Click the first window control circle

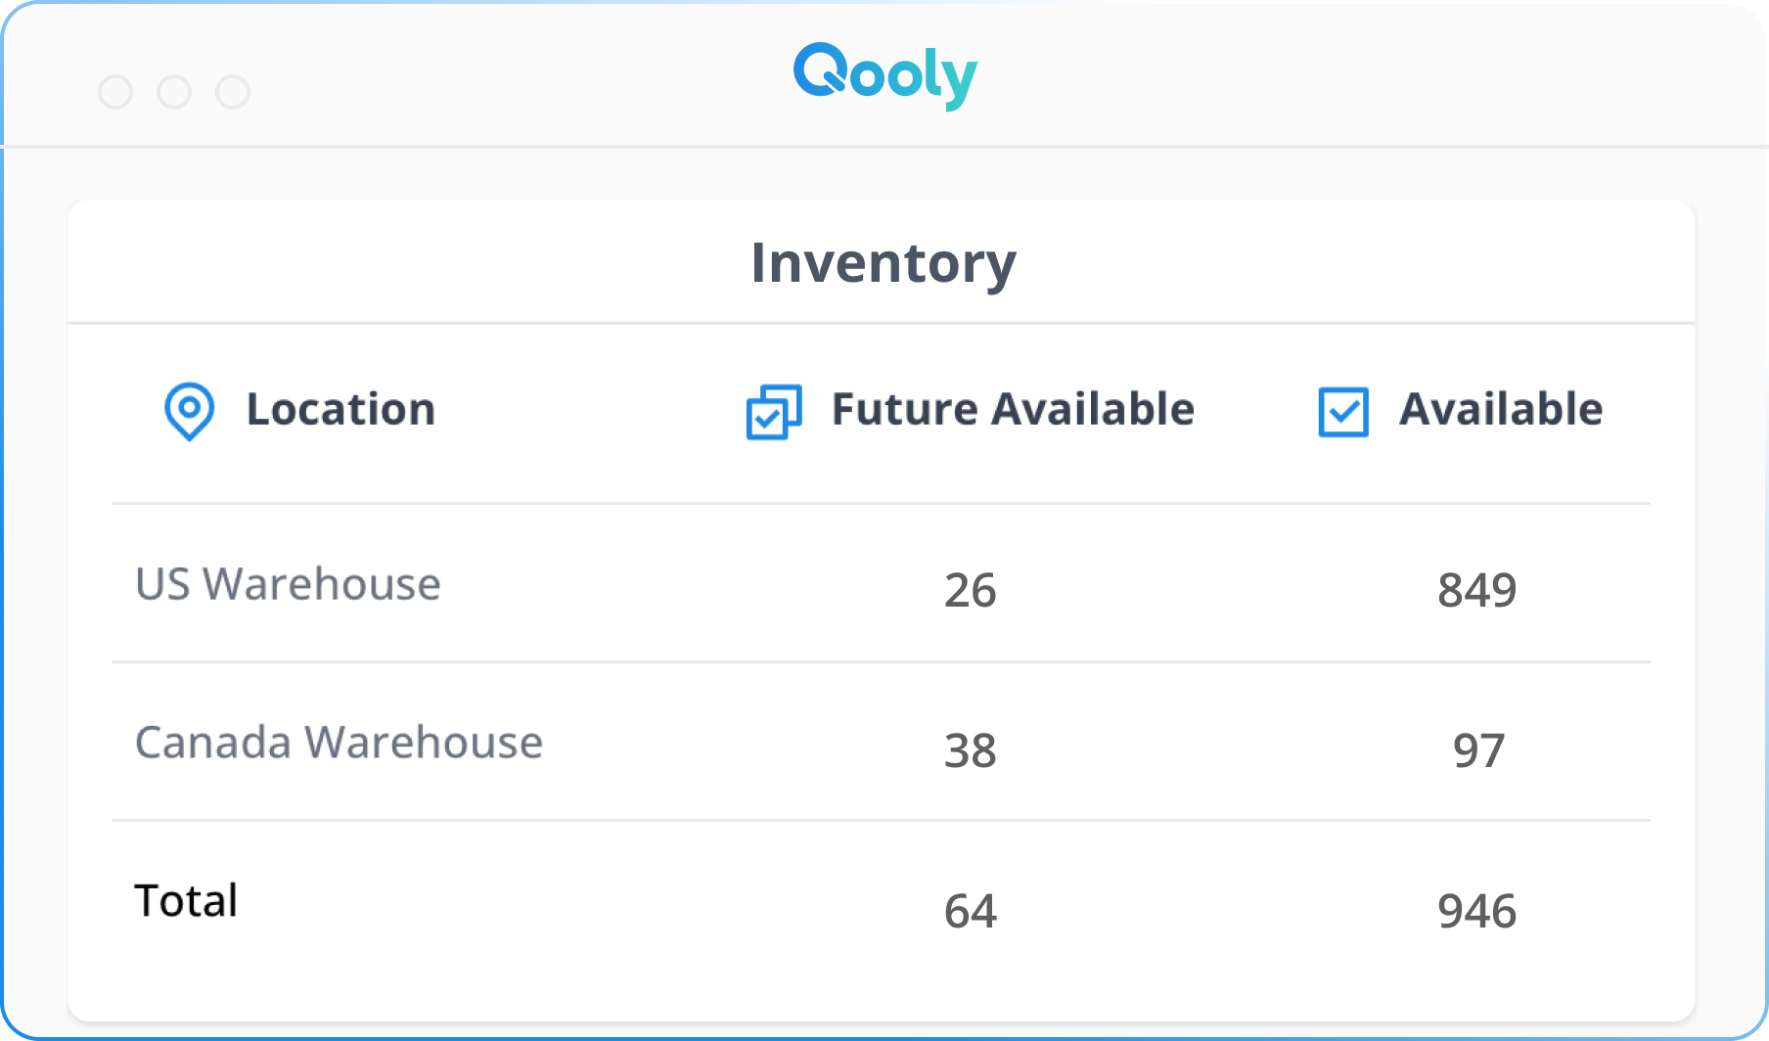[115, 92]
